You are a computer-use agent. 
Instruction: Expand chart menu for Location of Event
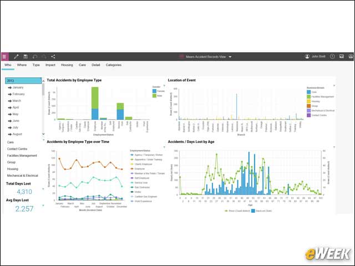334,86
